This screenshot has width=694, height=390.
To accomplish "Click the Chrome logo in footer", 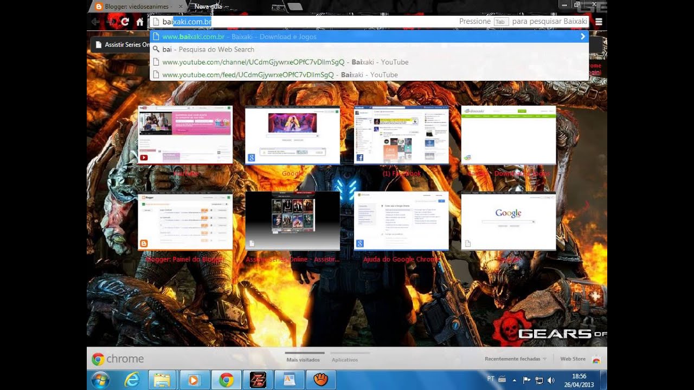I will 118,359.
